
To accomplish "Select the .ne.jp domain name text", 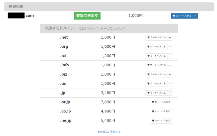I will coord(66,121).
